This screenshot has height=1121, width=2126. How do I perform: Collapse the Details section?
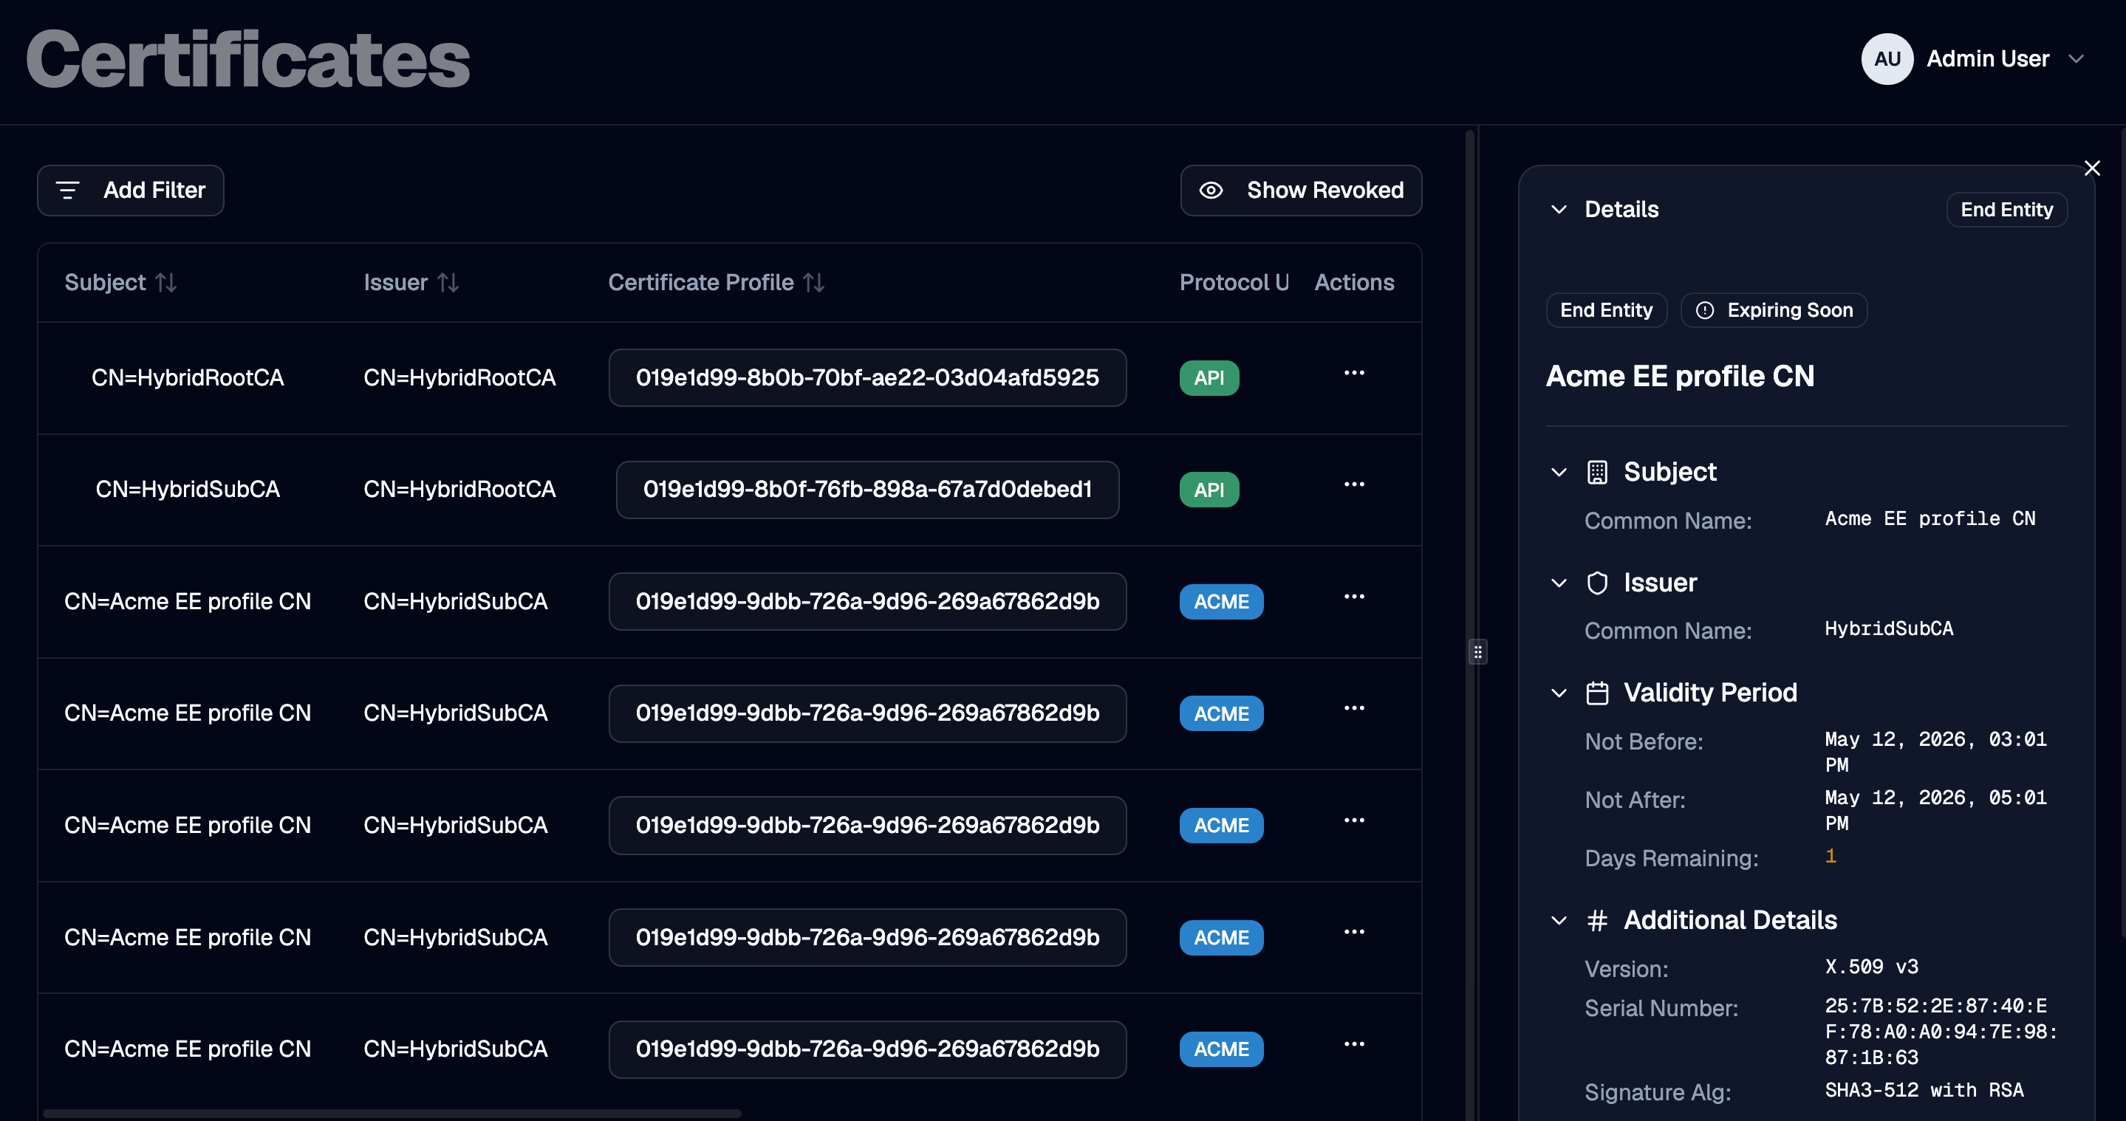click(x=1558, y=210)
